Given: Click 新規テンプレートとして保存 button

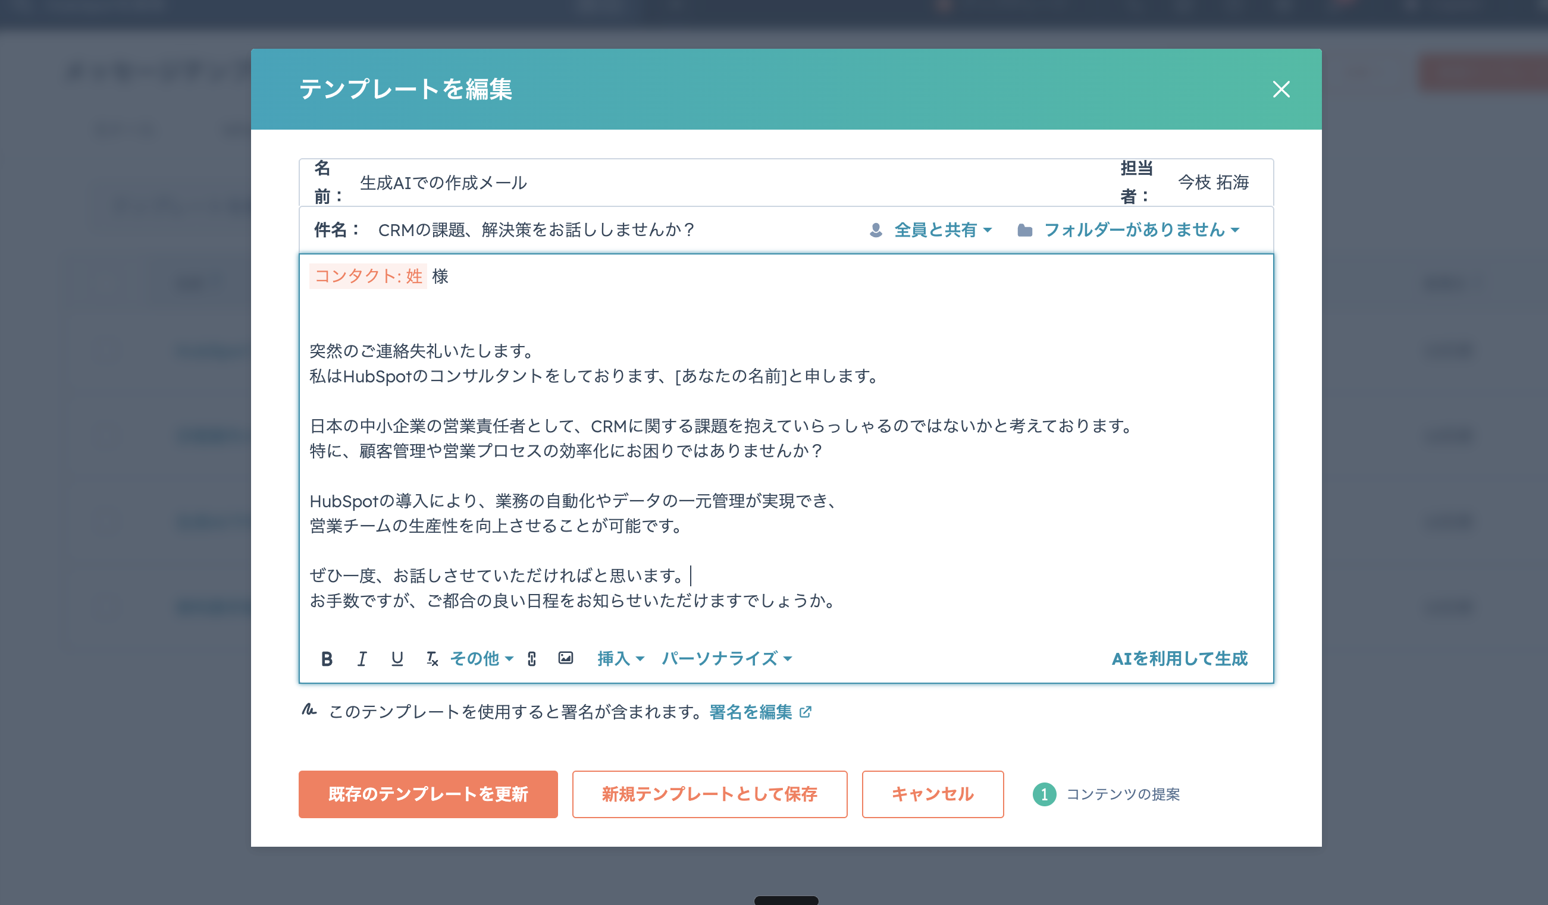Looking at the screenshot, I should click(709, 794).
